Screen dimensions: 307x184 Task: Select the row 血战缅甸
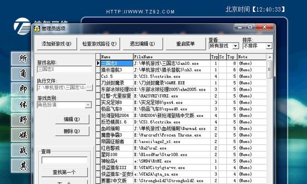181,128
